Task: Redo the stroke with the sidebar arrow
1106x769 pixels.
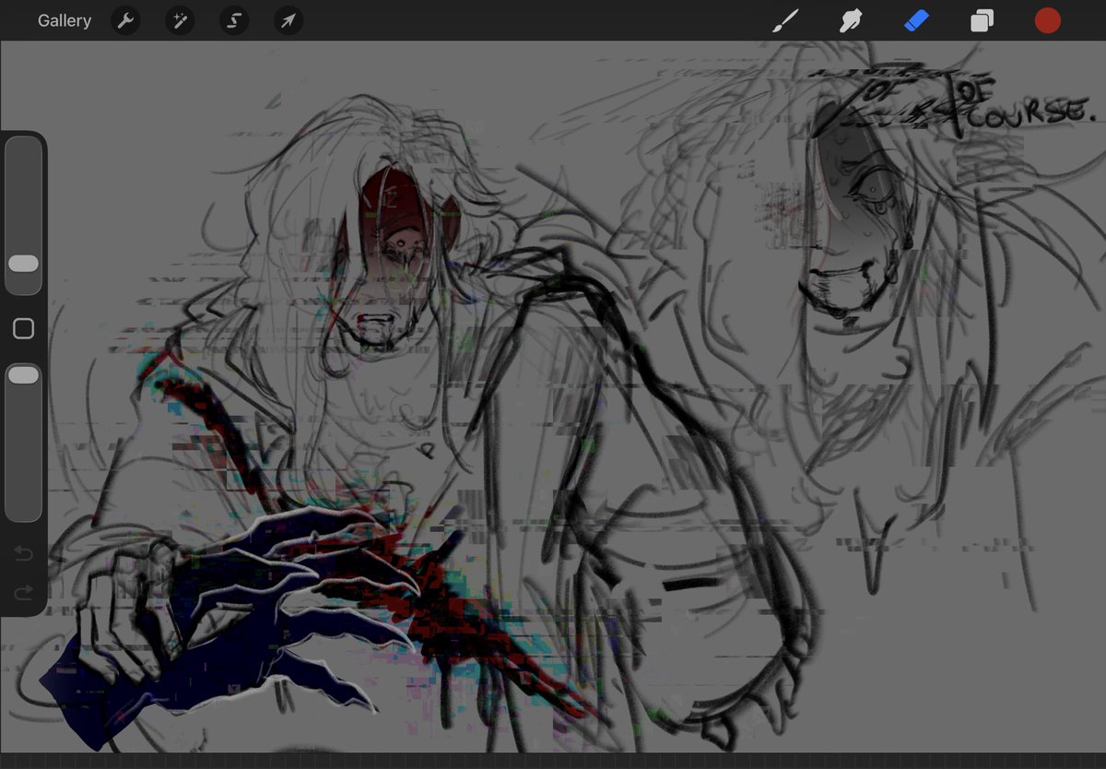Action: [x=23, y=592]
